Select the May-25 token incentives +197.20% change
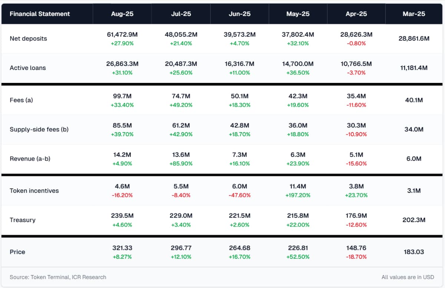The height and width of the screenshot is (288, 445). [298, 195]
